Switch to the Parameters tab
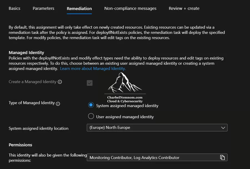The image size is (250, 169). (43, 8)
